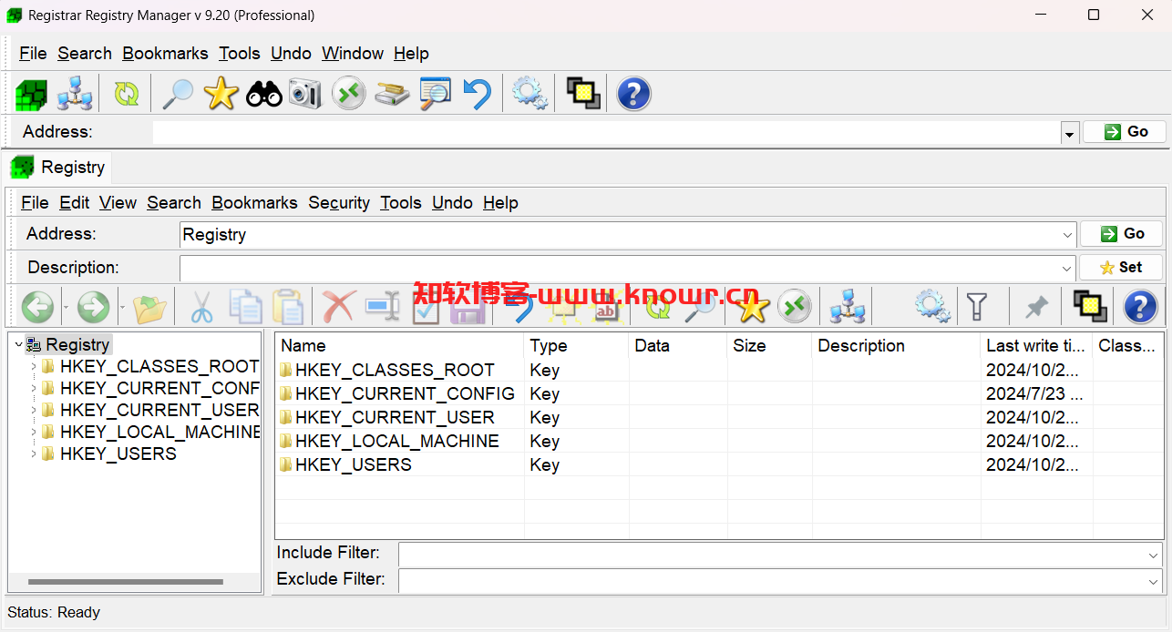Click the window with magnifier icon
This screenshot has width=1172, height=632.
[x=435, y=94]
